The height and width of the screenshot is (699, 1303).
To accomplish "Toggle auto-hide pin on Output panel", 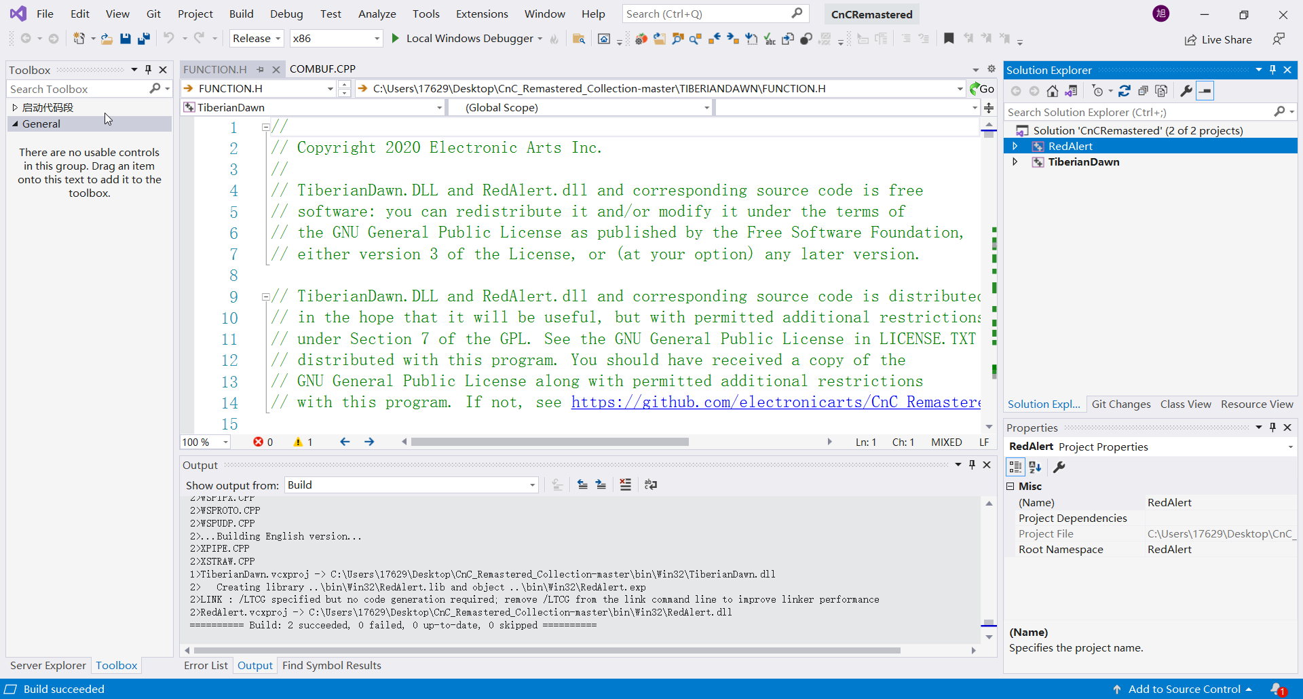I will [x=972, y=465].
